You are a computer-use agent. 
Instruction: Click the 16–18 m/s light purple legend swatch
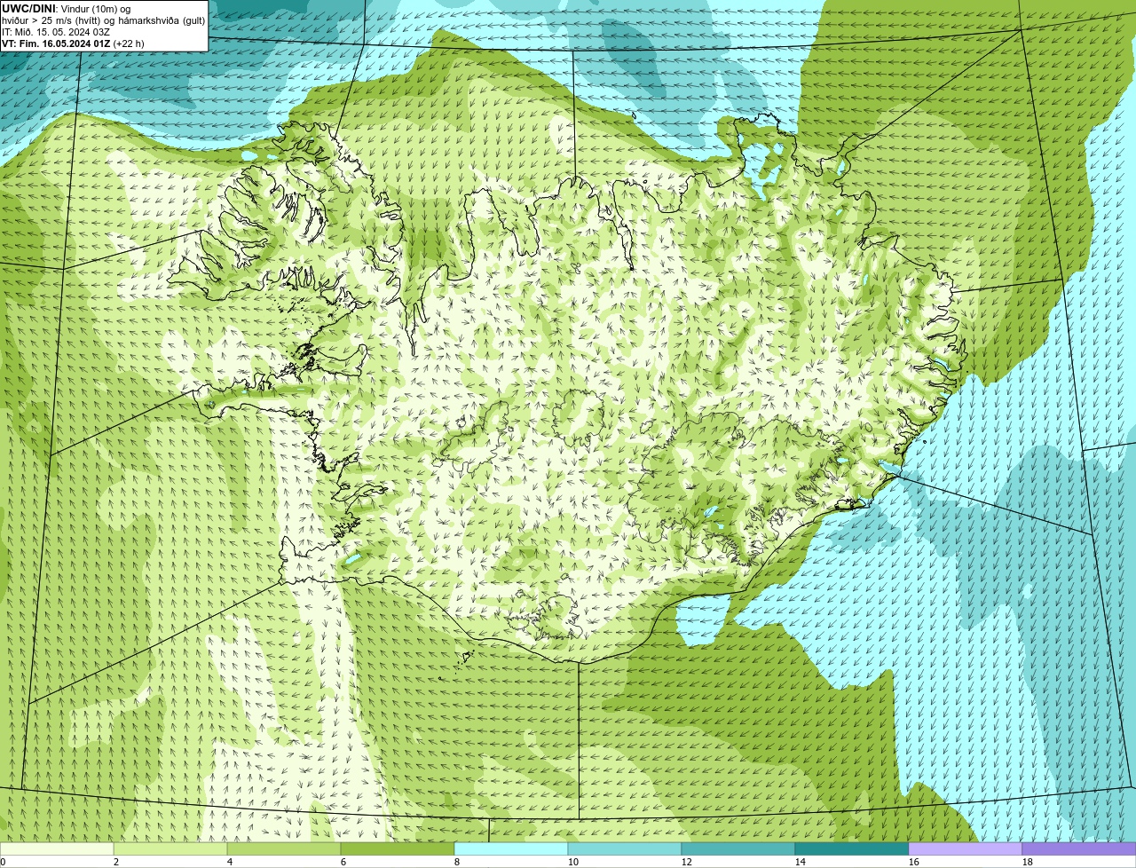tap(966, 849)
